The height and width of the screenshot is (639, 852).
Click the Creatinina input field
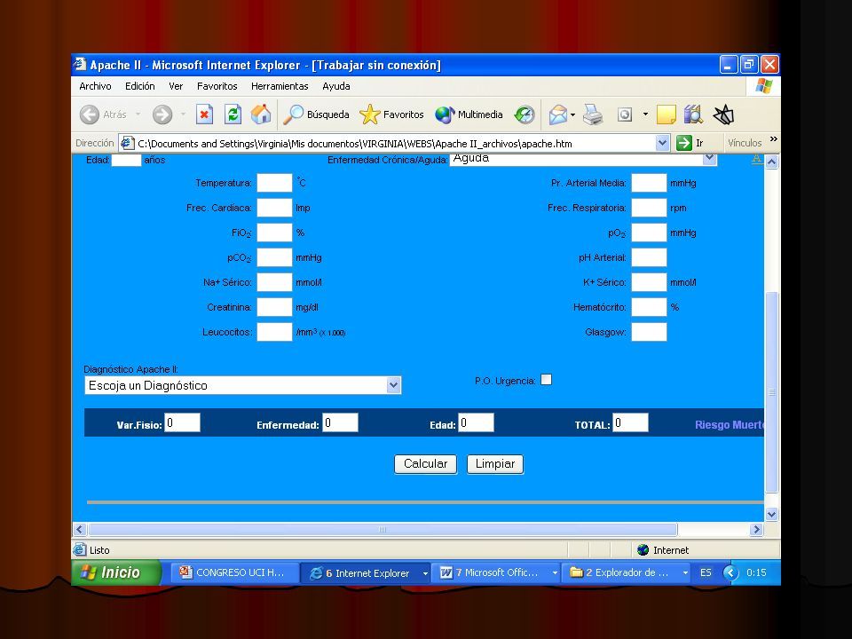click(x=274, y=307)
